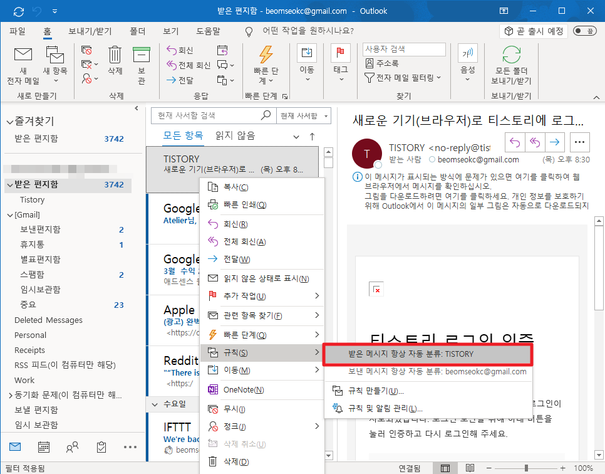
Task: Click reading pane Reply arrow button
Action: click(515, 142)
